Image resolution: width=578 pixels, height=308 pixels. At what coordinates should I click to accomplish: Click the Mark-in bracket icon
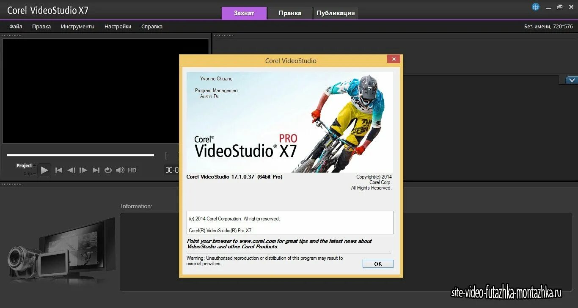coord(166,156)
